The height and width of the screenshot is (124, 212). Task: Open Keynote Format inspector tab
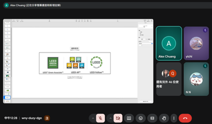(145, 21)
